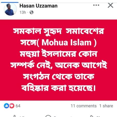117x117 pixels.
Task: Tap the partially visible Like label at bottom
Action: pyautogui.click(x=22, y=116)
